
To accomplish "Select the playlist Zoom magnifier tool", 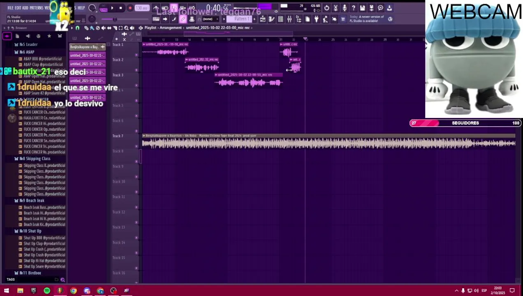I will 126,28.
